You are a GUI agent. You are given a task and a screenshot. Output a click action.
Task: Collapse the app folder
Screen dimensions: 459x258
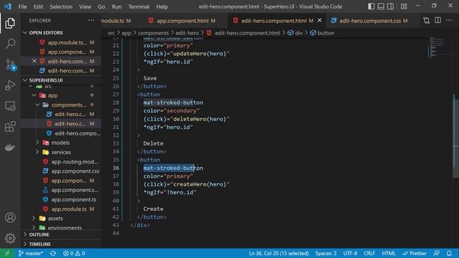tap(34, 95)
